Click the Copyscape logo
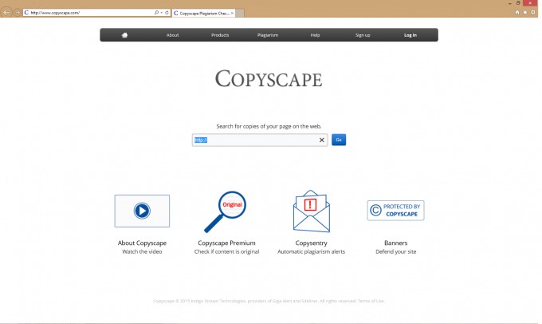This screenshot has width=542, height=324. (x=269, y=78)
